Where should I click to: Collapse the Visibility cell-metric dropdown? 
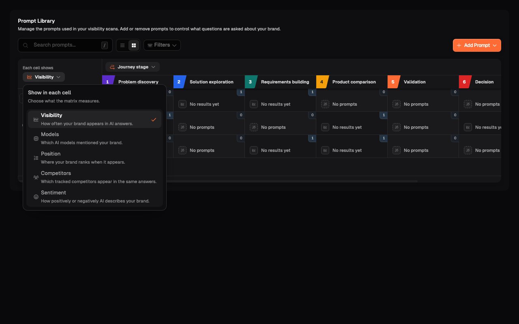tap(44, 77)
